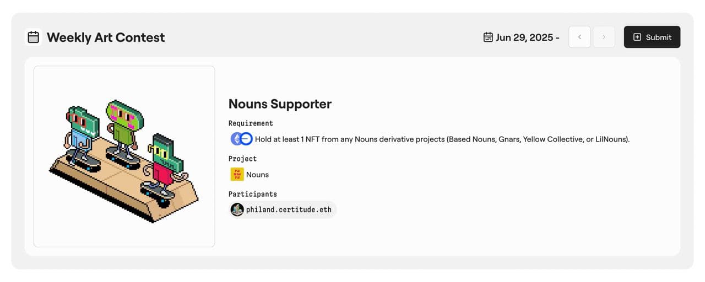Image resolution: width=705 pixels, height=282 pixels.
Task: Click the Weekly Art Contest title
Action: [x=106, y=37]
